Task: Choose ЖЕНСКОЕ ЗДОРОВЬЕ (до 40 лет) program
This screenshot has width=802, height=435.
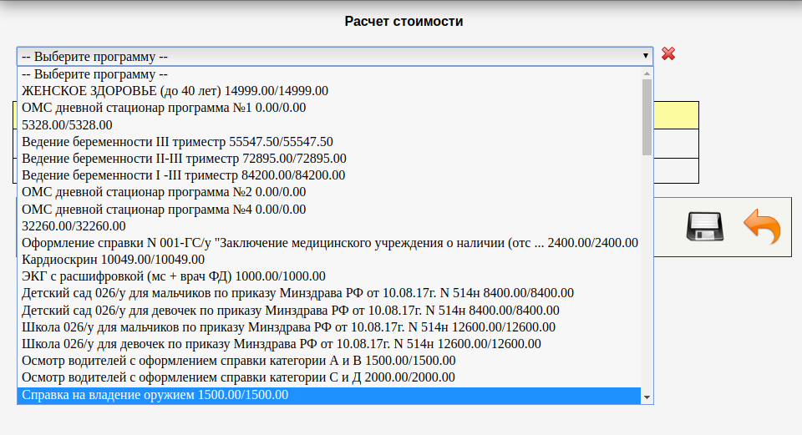Action: coord(175,90)
